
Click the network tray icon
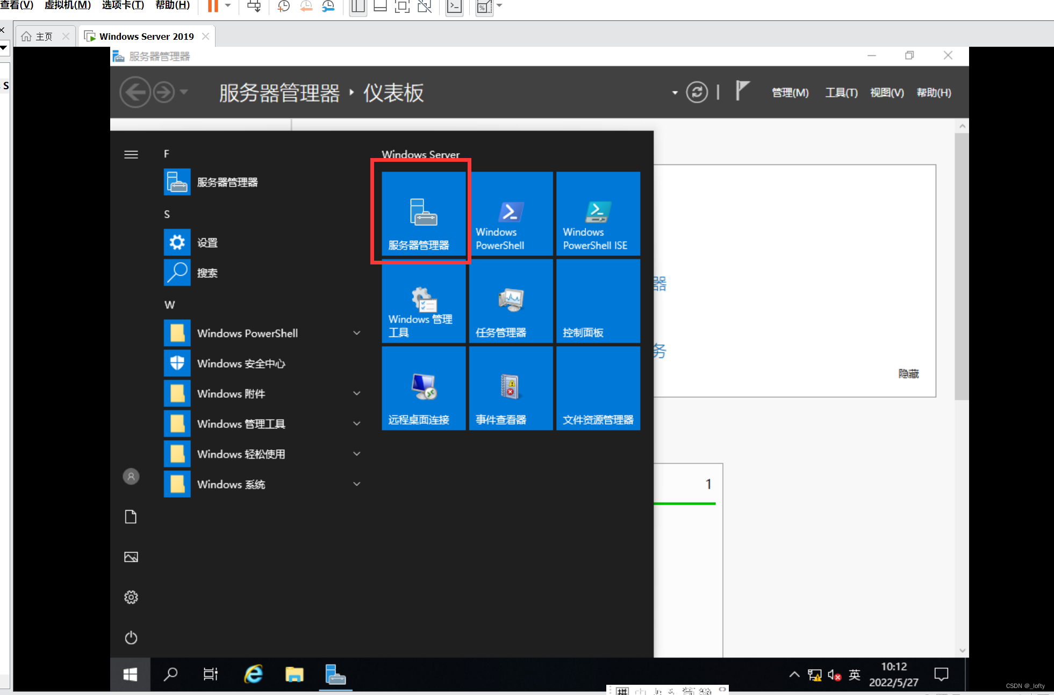coord(814,675)
